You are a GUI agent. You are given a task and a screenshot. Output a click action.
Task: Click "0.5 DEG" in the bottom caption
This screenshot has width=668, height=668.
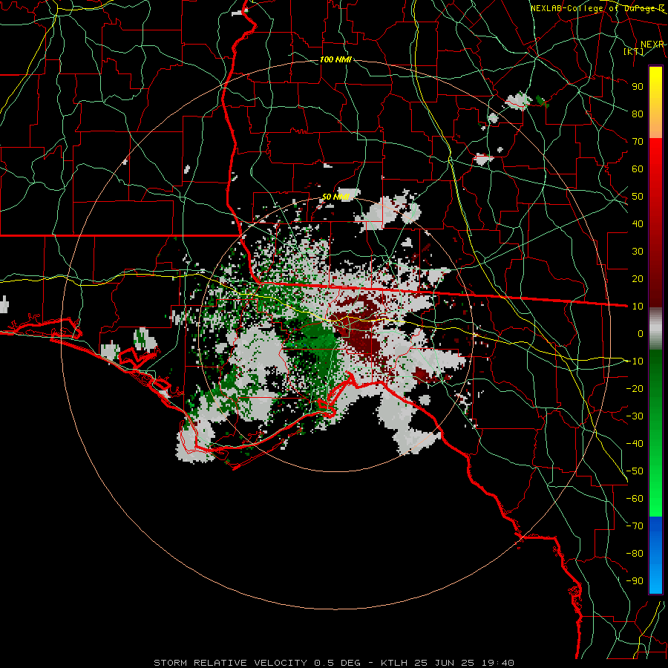click(x=337, y=663)
